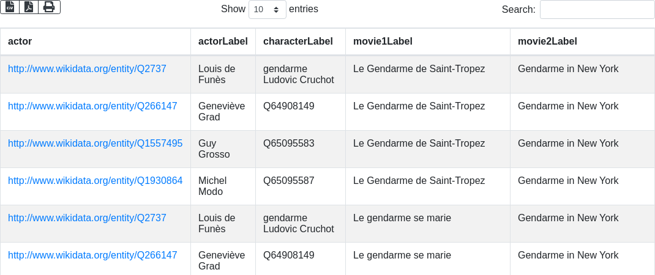Export table as CSV file
This screenshot has height=275, width=655.
10,7
